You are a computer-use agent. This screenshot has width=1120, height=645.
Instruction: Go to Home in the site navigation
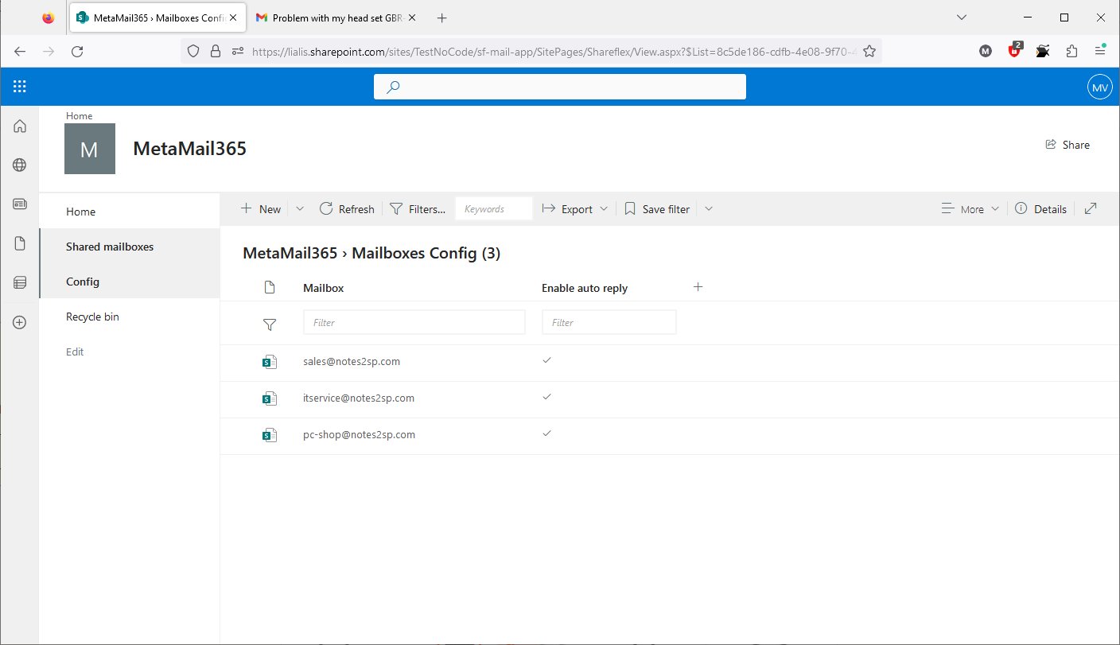pyautogui.click(x=81, y=212)
